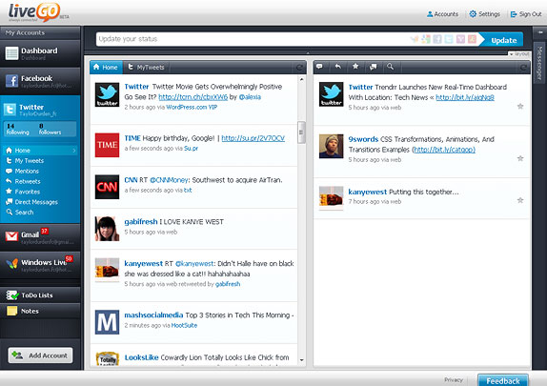
Task: Favorite the 9swords CSS tweet star
Action: (x=520, y=158)
